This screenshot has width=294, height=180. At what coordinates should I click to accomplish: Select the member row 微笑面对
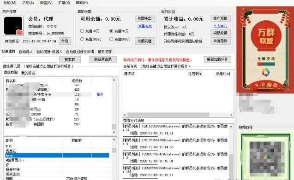(x=57, y=174)
